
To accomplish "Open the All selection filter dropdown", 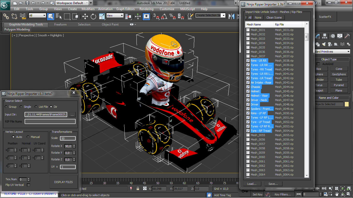I will coord(37,15).
